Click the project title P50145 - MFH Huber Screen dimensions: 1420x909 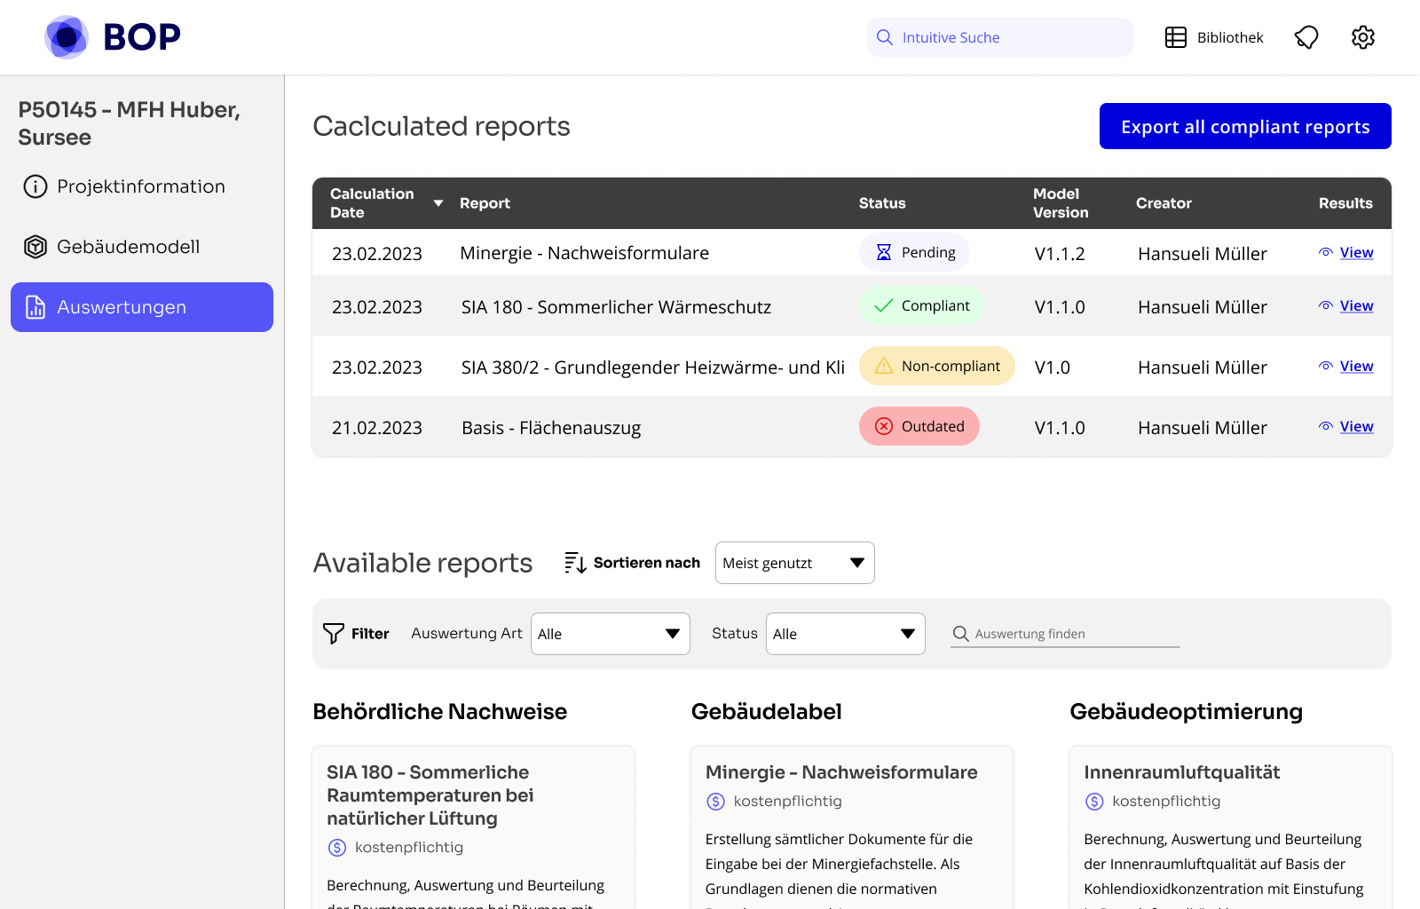pyautogui.click(x=130, y=123)
